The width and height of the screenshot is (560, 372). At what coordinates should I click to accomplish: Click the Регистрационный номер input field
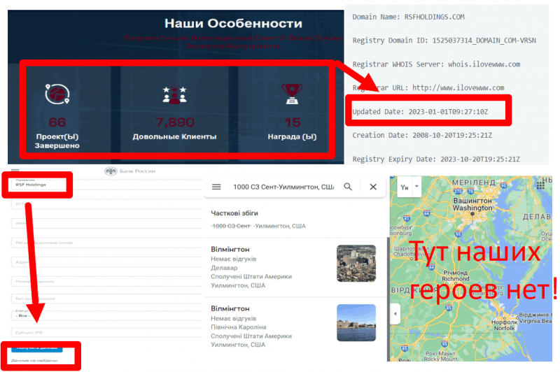click(107, 243)
